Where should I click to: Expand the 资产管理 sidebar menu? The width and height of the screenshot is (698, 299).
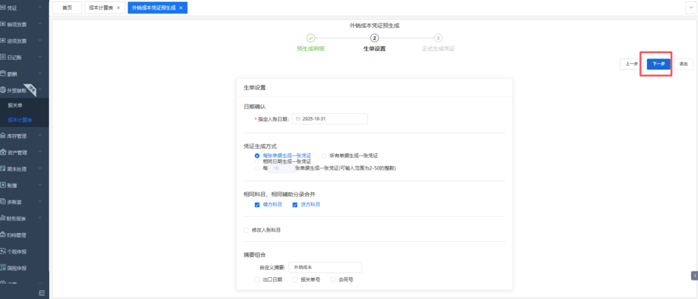[25, 153]
